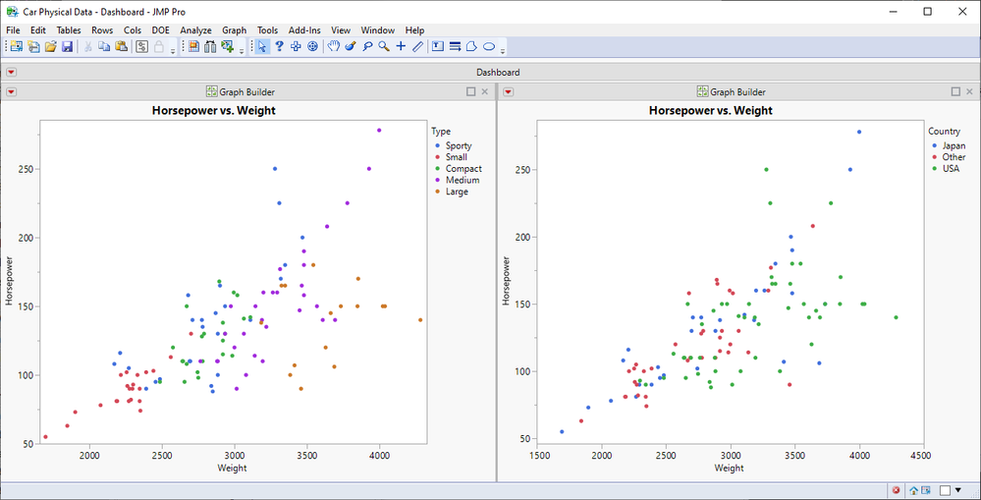
Task: Expand right Graph Builder red triangle menu
Action: pyautogui.click(x=508, y=91)
